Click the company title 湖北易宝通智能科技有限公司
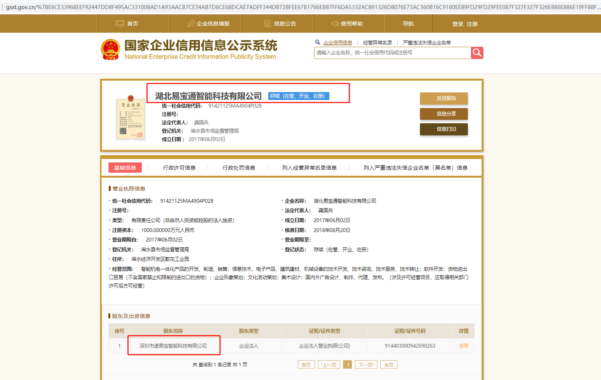The width and height of the screenshot is (601, 380). [208, 96]
